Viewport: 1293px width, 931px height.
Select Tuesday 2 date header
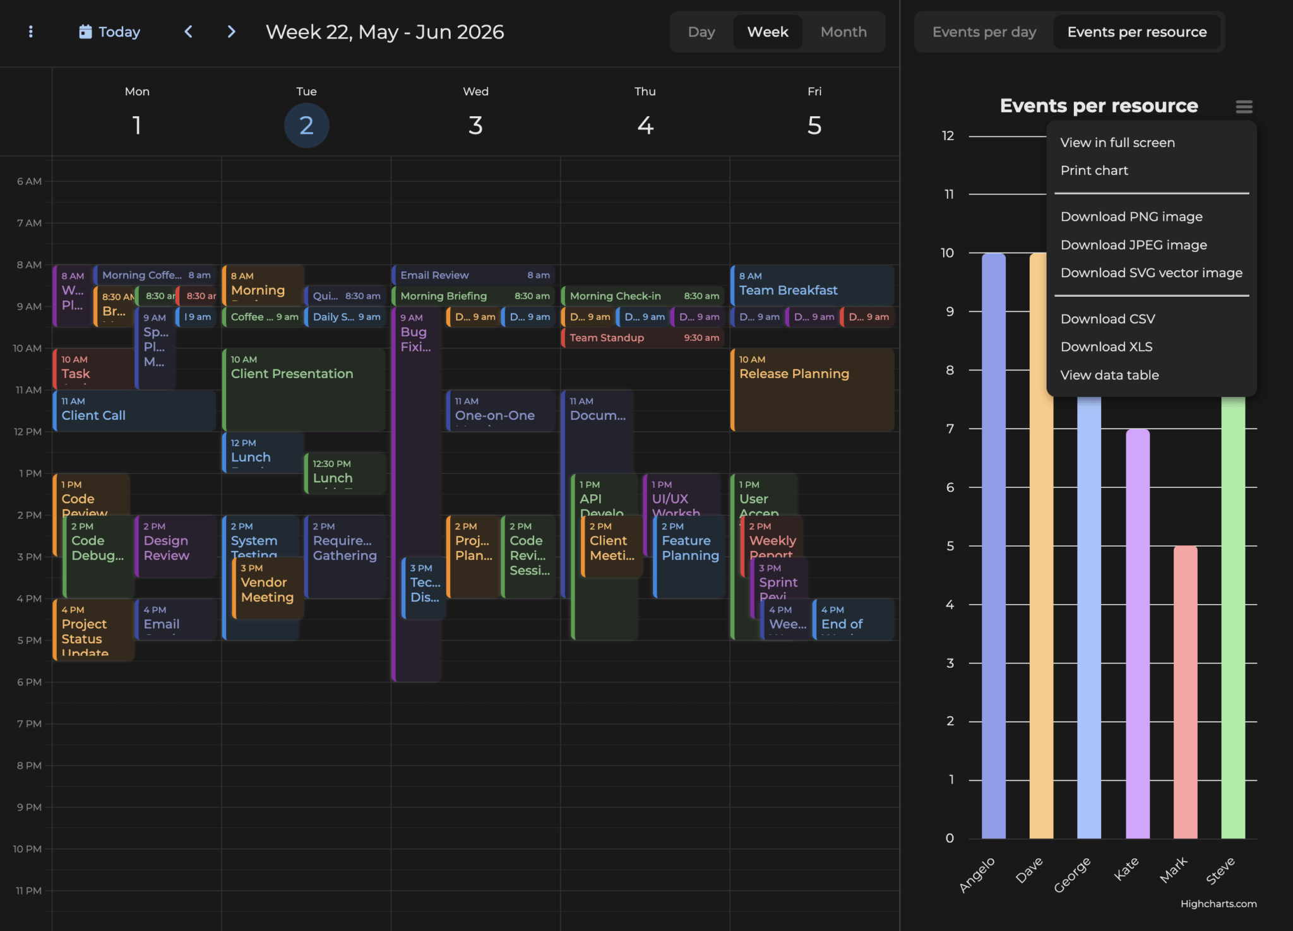pyautogui.click(x=306, y=125)
